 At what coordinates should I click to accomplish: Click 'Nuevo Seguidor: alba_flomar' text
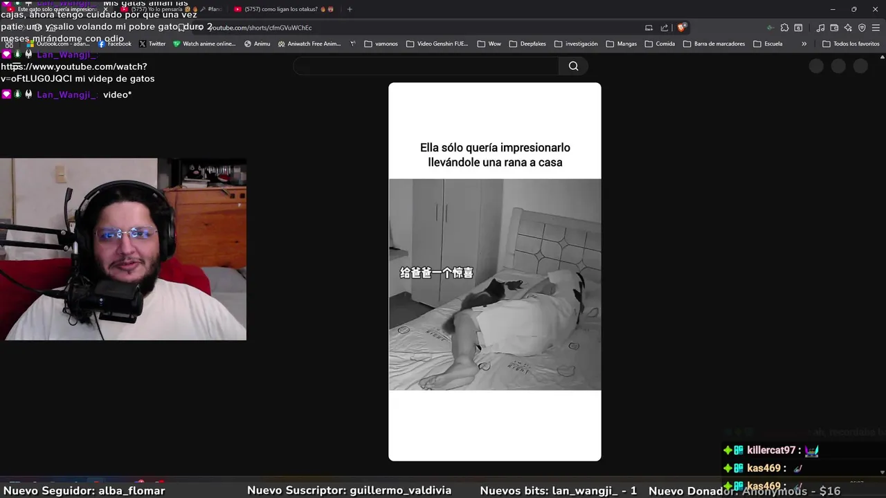[84, 490]
